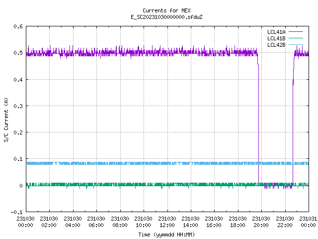Click the 0.1 y-axis tick value

(x=18, y=159)
